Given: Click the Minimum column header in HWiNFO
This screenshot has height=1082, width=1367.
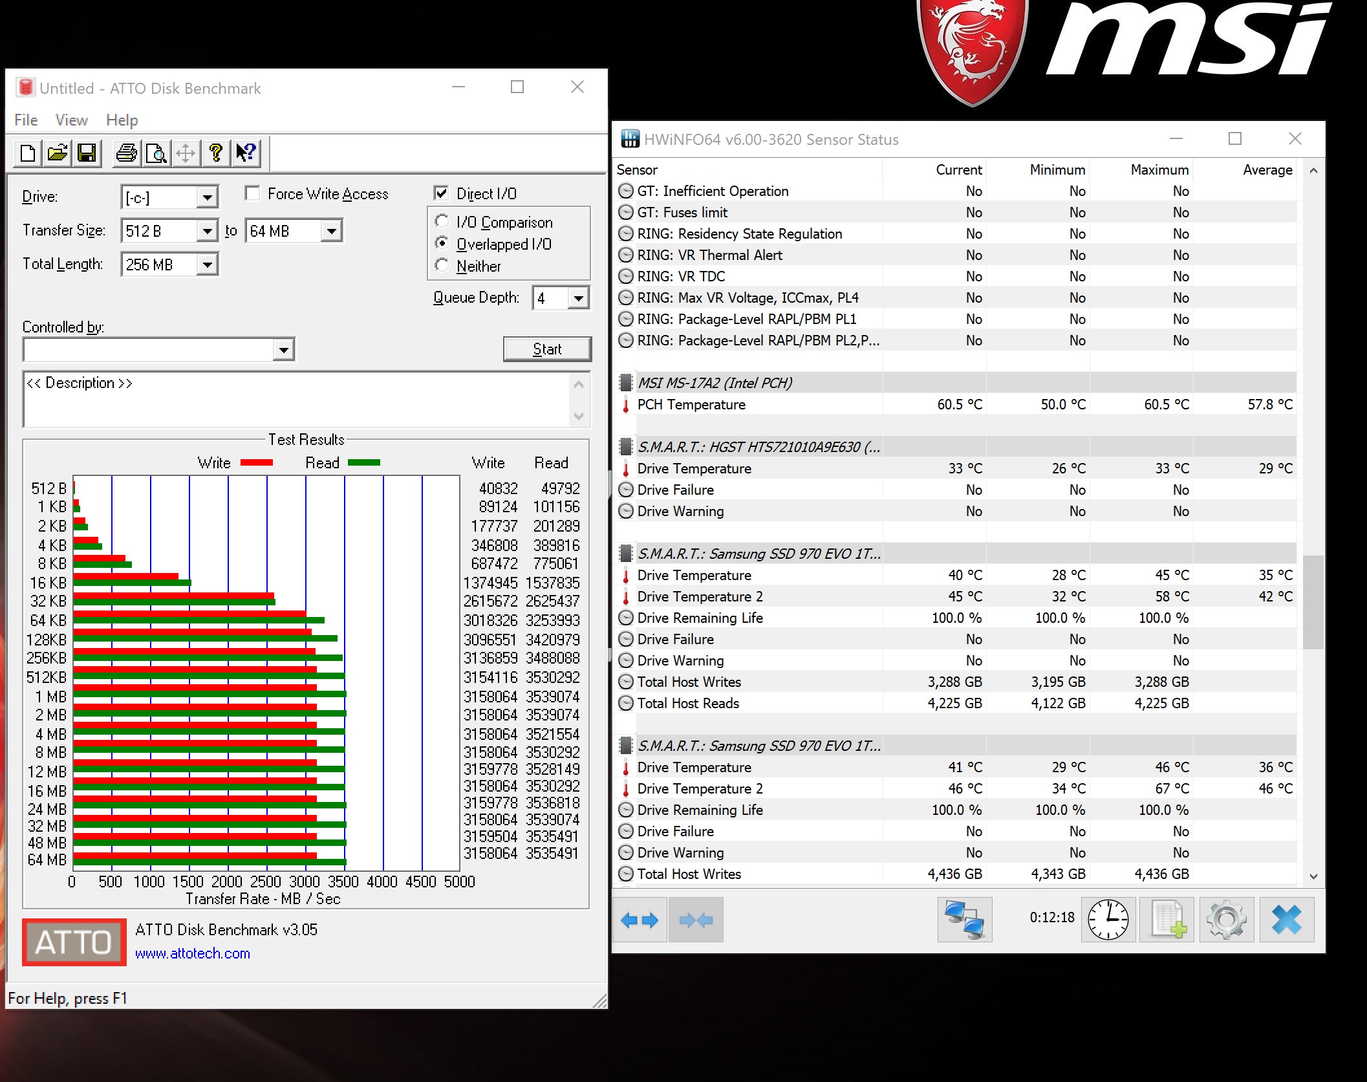Looking at the screenshot, I should 1038,169.
